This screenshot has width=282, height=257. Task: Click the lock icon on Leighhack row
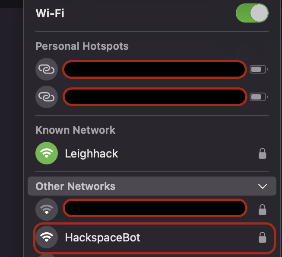(x=262, y=153)
